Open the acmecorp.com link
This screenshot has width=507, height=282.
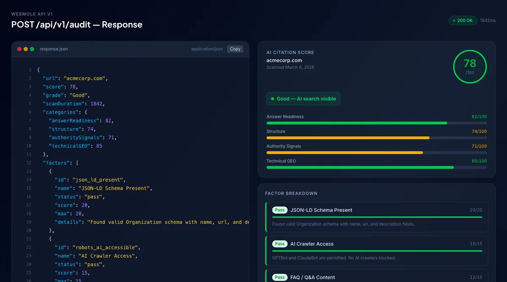pyautogui.click(x=284, y=60)
